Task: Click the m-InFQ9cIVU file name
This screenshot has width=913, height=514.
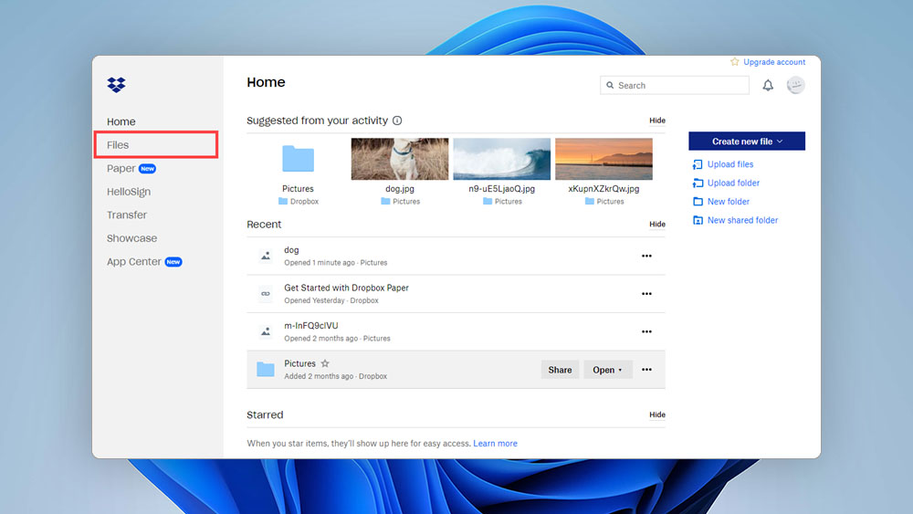Action: coord(311,325)
